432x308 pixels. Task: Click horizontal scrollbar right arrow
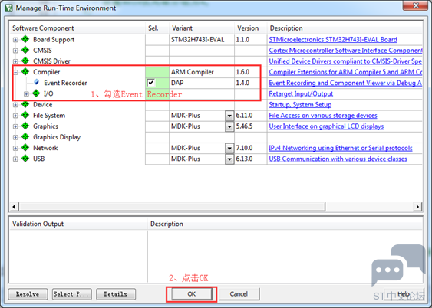417,207
